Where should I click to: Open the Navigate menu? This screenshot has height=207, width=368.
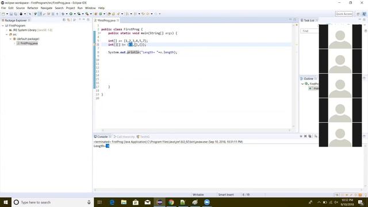click(x=47, y=8)
